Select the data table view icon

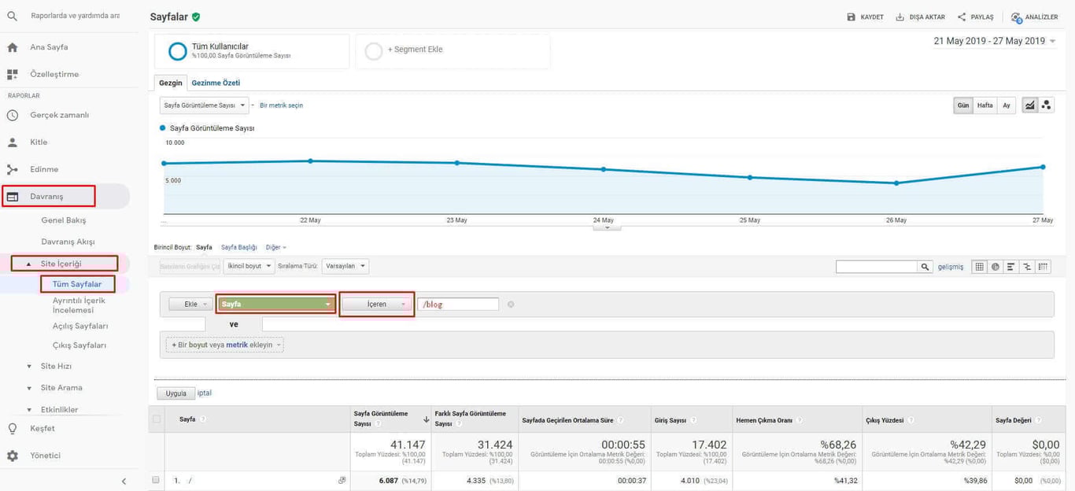979,267
